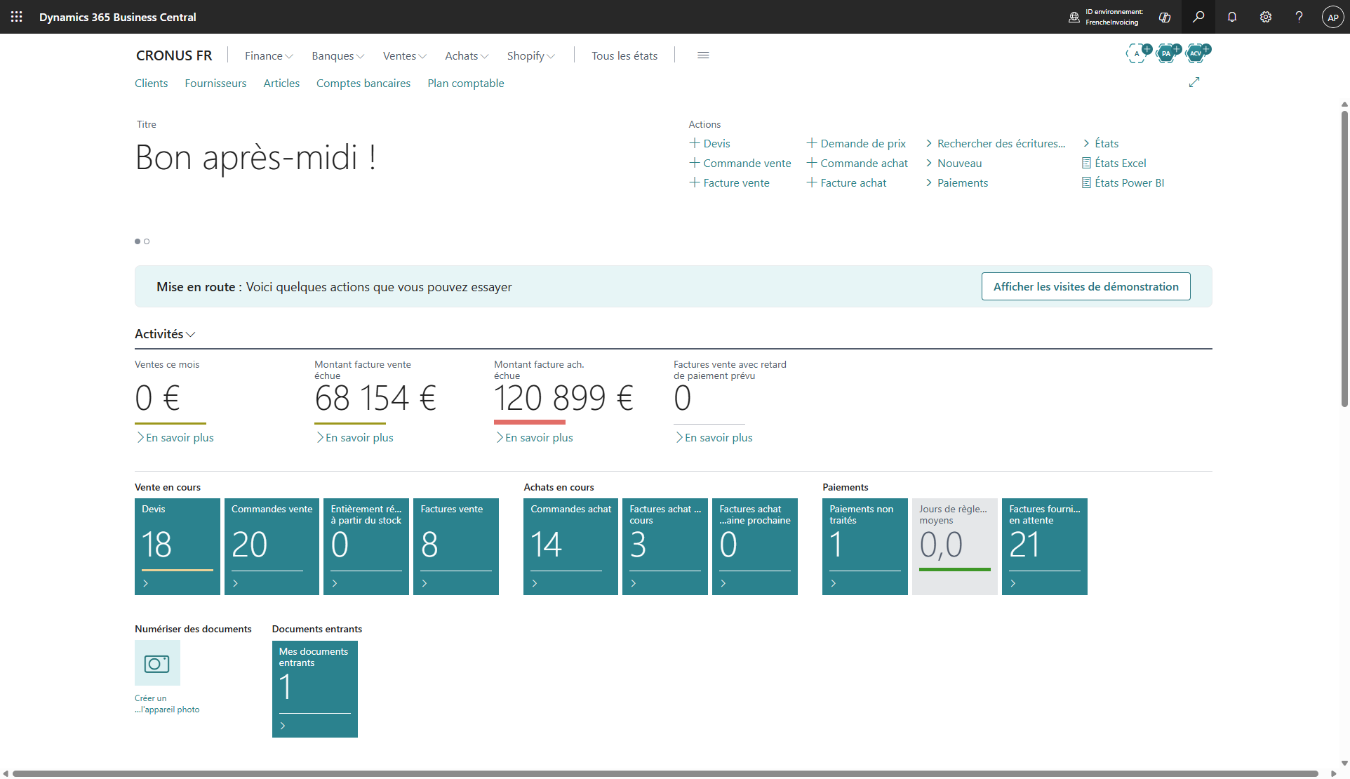Open the Tous les états menu
This screenshot has width=1350, height=779.
tap(624, 55)
